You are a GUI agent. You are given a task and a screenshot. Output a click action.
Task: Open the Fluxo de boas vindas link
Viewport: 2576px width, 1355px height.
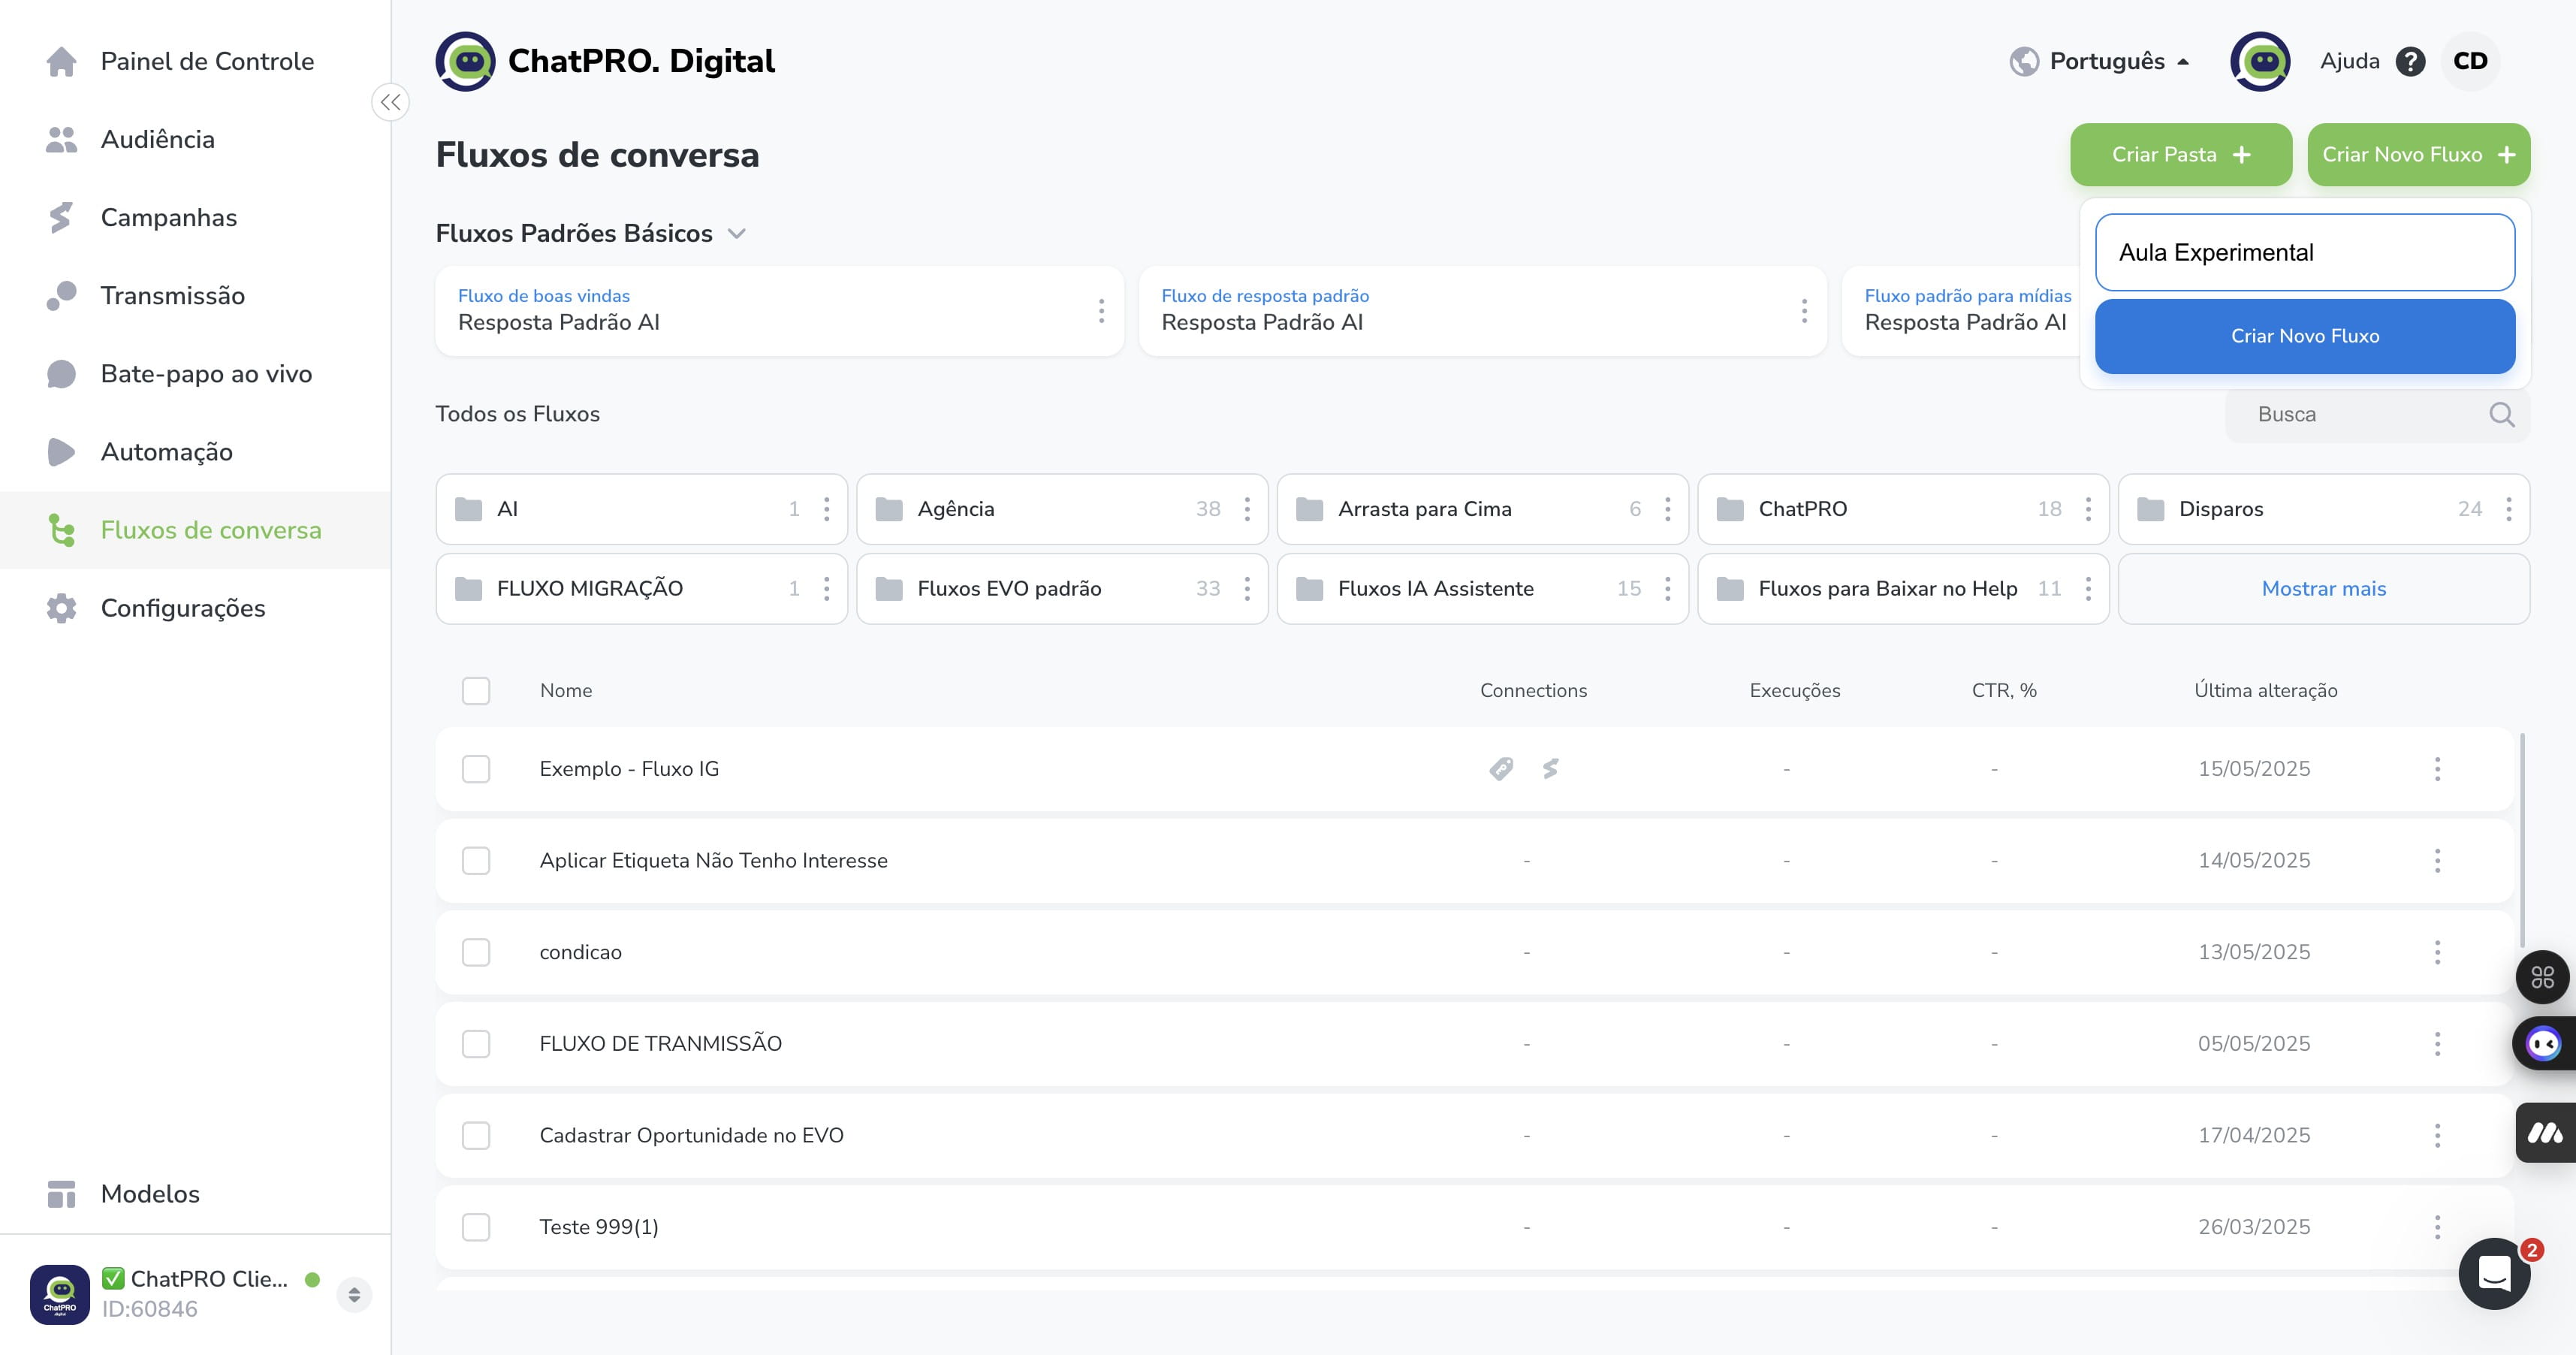click(x=544, y=296)
